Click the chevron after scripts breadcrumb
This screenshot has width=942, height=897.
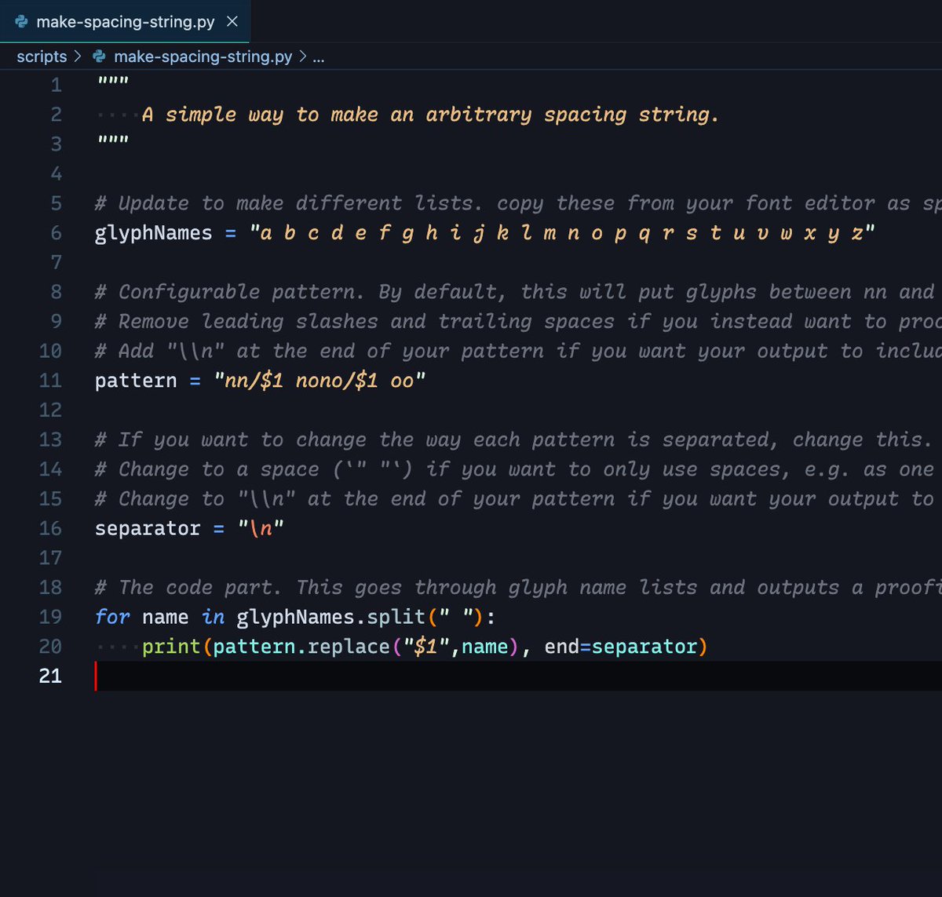[x=78, y=57]
